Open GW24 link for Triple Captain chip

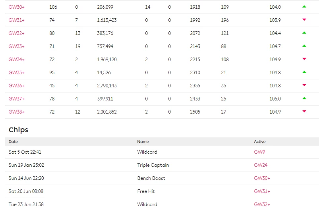261,165
